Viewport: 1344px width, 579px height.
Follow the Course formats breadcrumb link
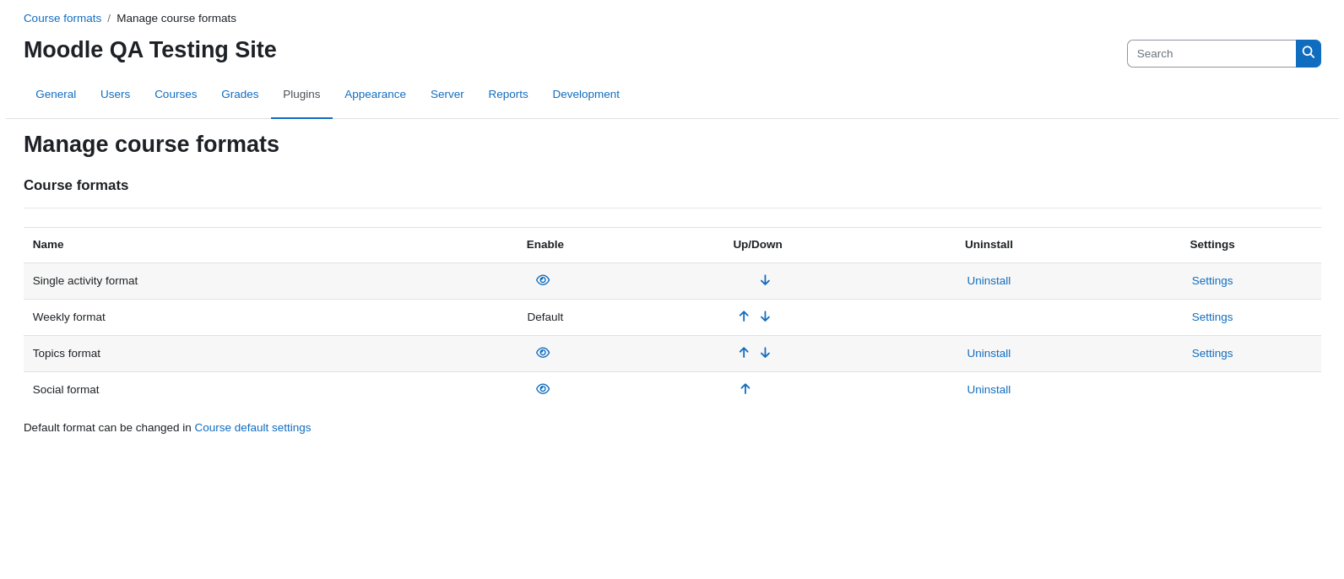tap(62, 19)
